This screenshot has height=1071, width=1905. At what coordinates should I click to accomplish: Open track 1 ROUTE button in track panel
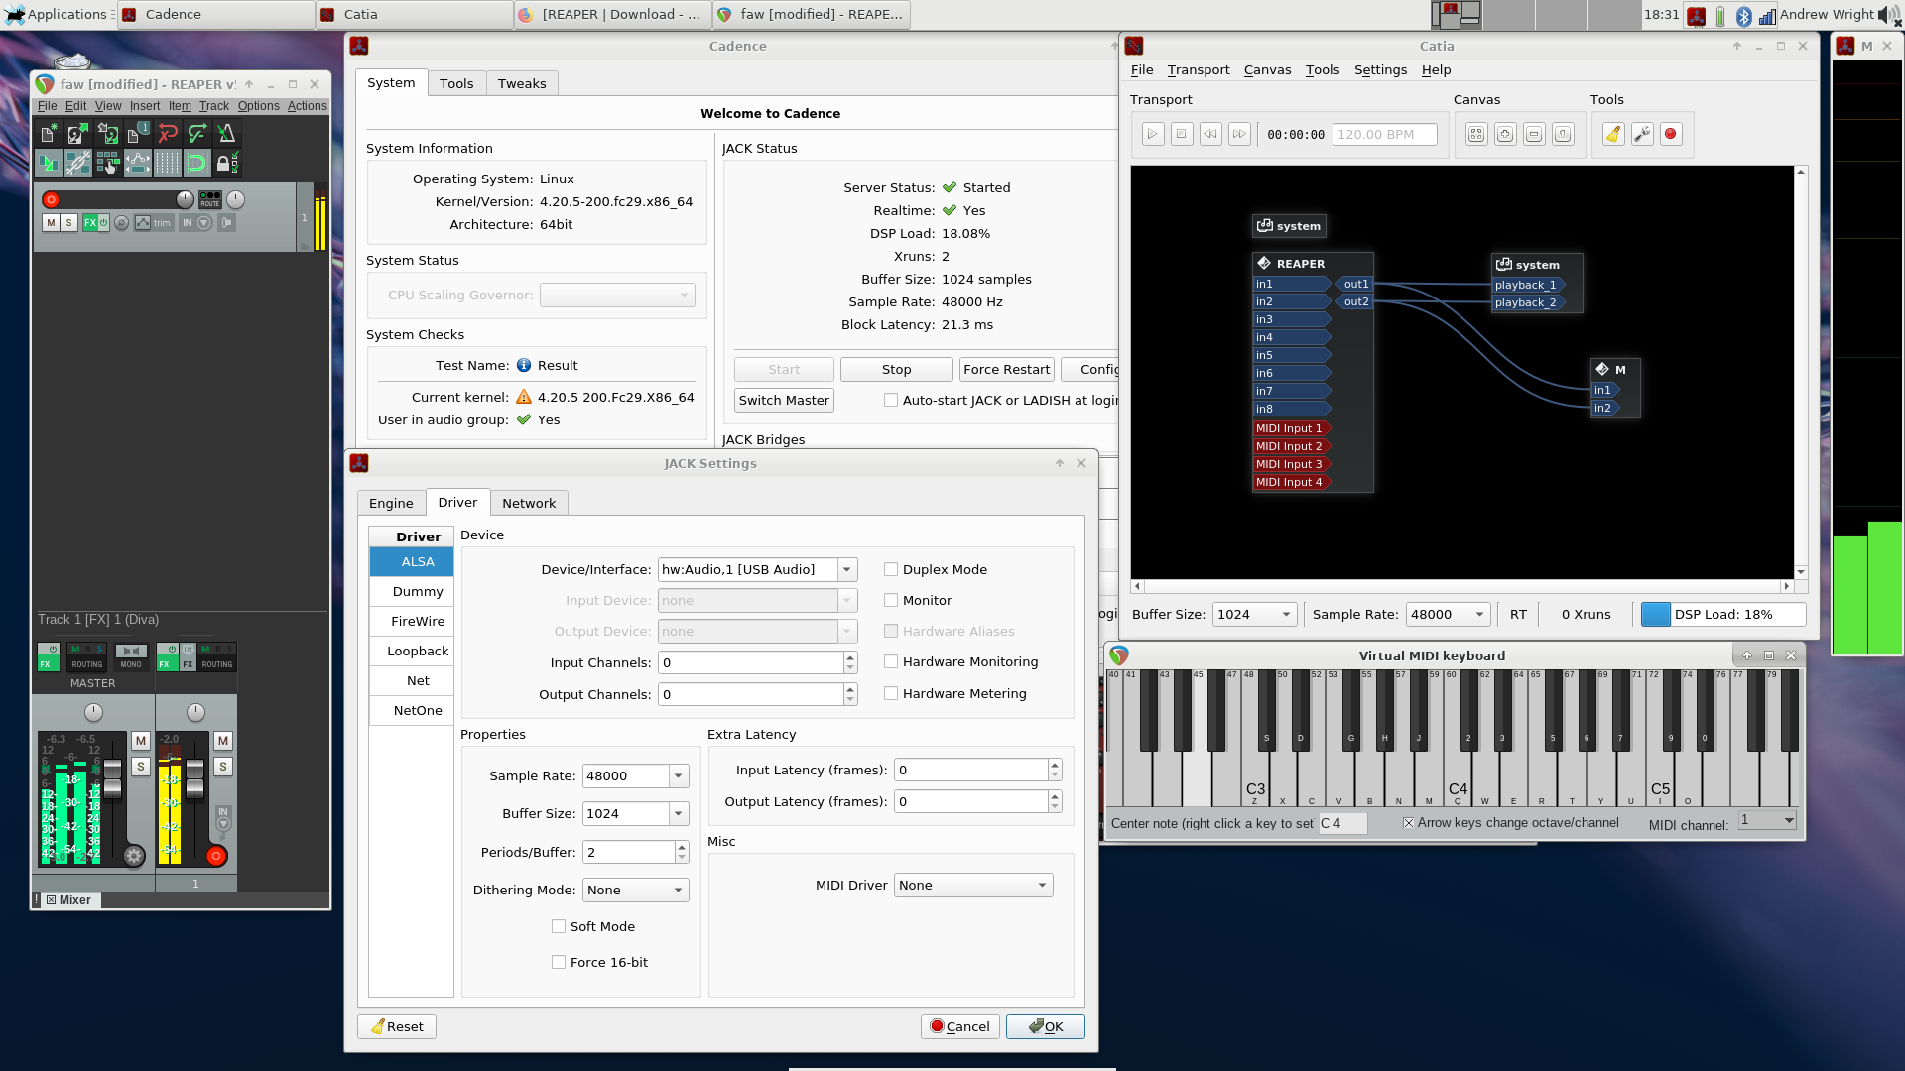click(x=210, y=199)
